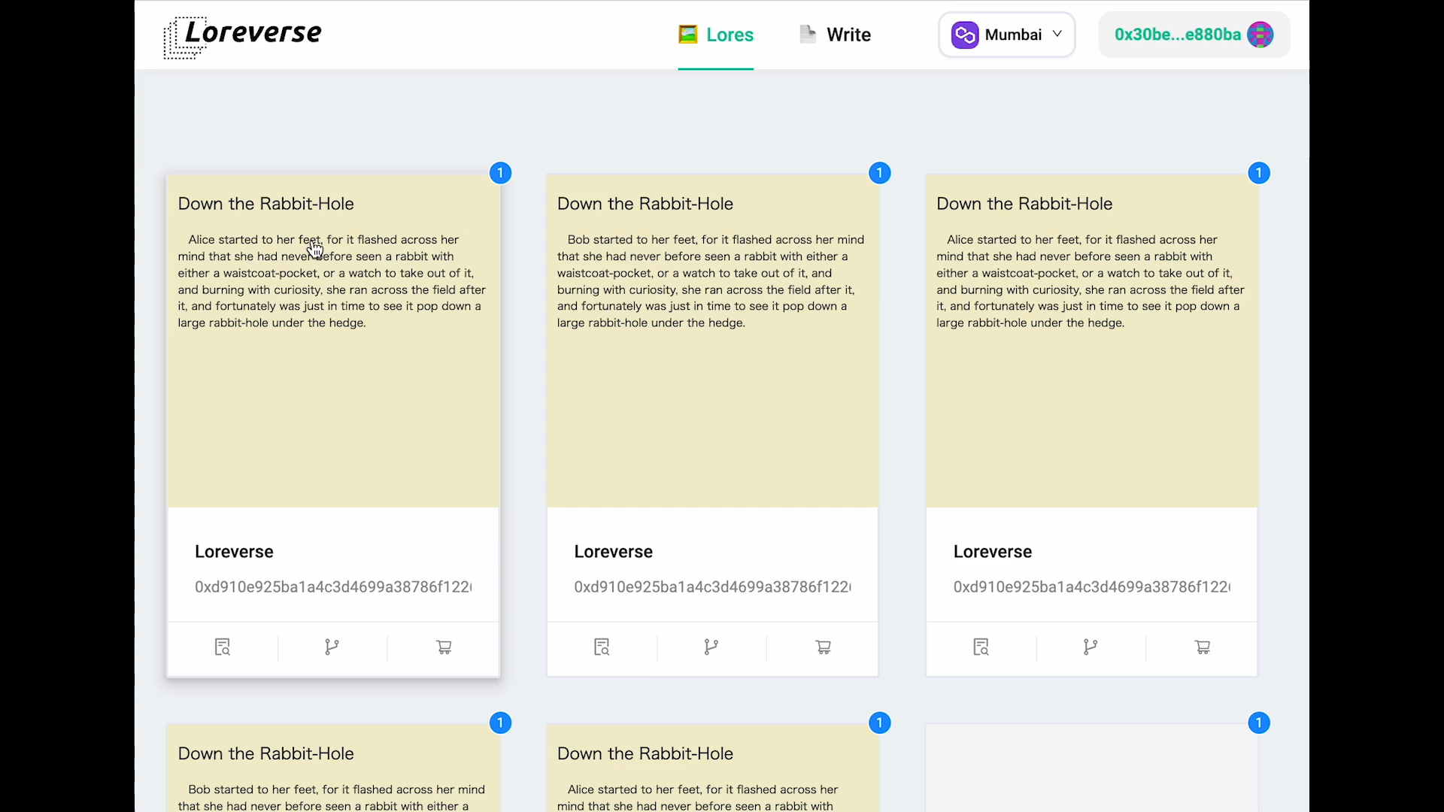View details icon on top-row Bob card
This screenshot has width=1444, height=812.
(602, 647)
